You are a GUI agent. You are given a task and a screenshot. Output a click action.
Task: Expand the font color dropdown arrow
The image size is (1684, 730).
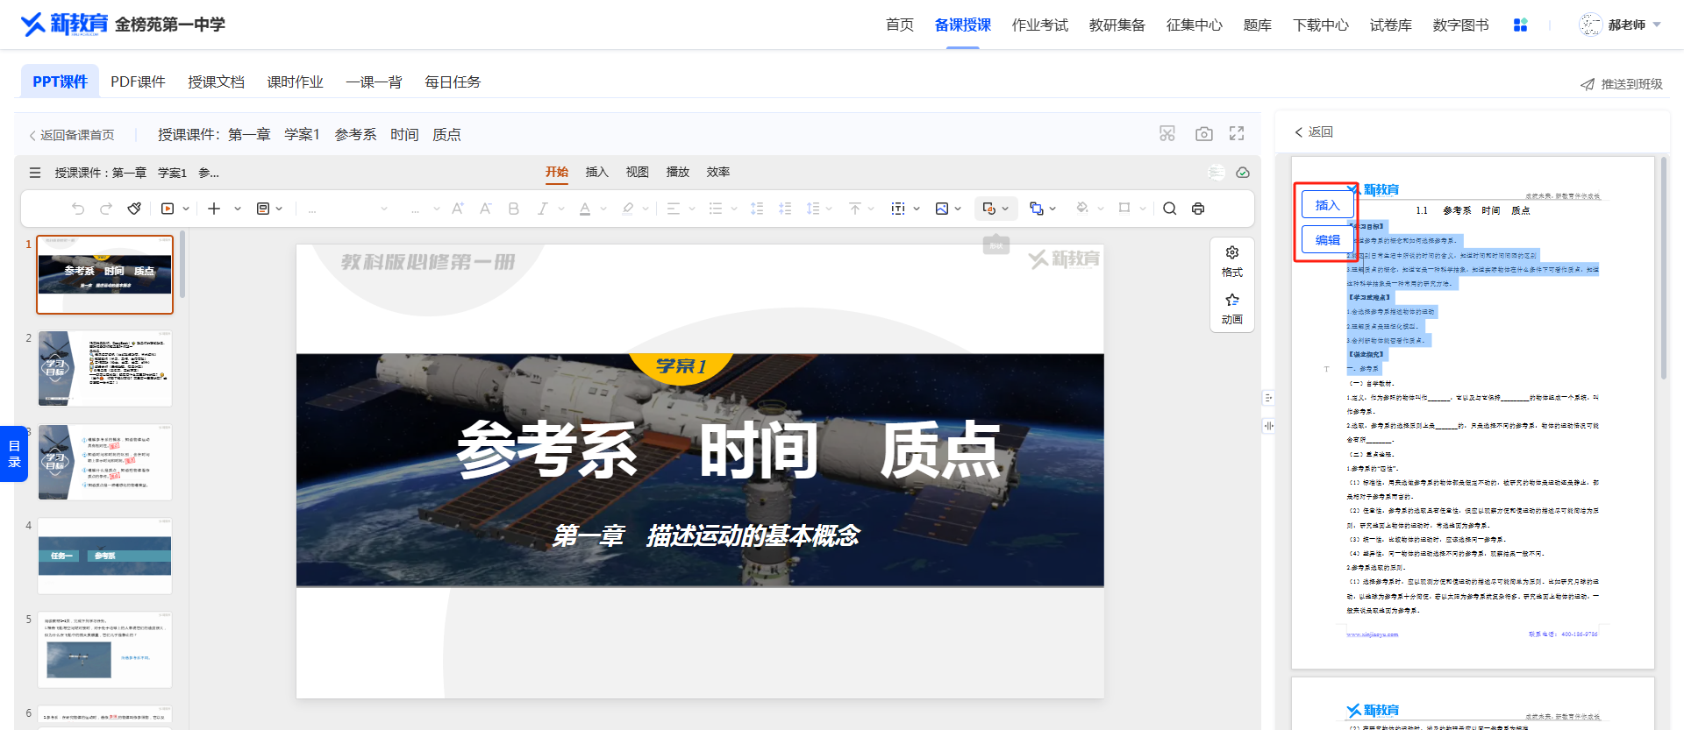(603, 209)
